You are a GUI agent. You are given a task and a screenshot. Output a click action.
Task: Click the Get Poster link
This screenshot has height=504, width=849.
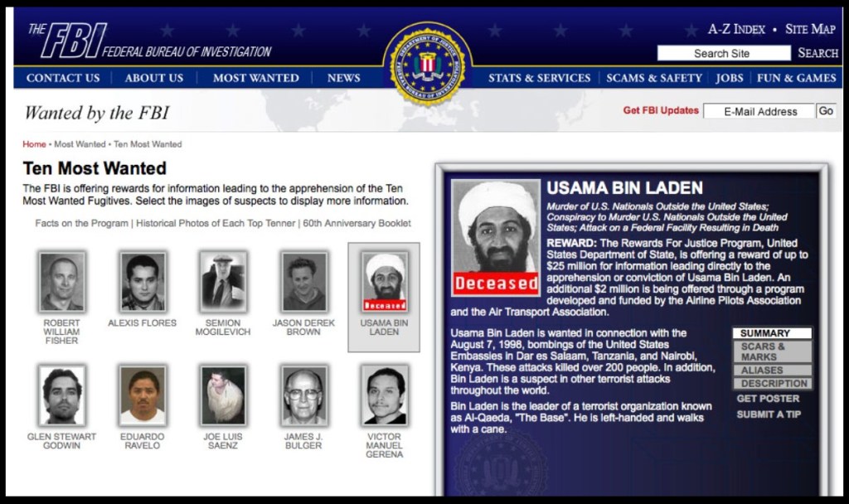coord(768,399)
